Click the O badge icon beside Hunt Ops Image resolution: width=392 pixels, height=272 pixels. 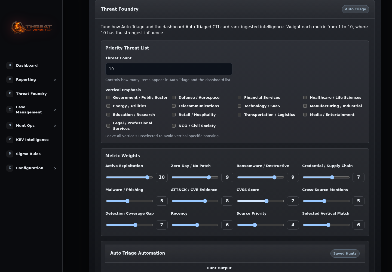click(x=10, y=125)
